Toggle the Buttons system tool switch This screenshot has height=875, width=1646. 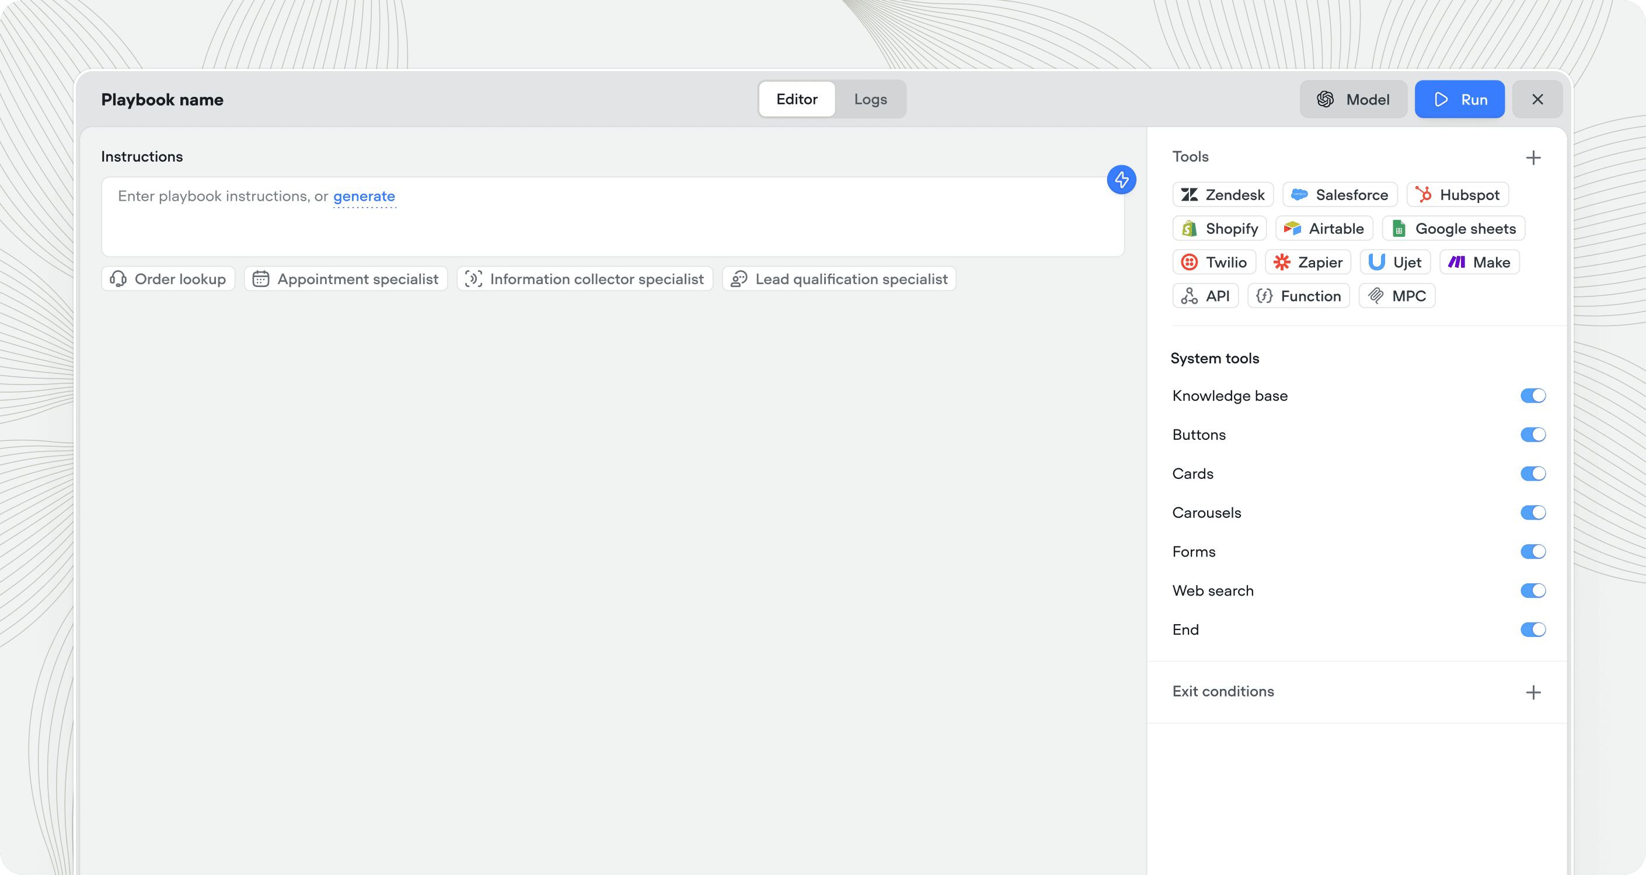[x=1532, y=435]
